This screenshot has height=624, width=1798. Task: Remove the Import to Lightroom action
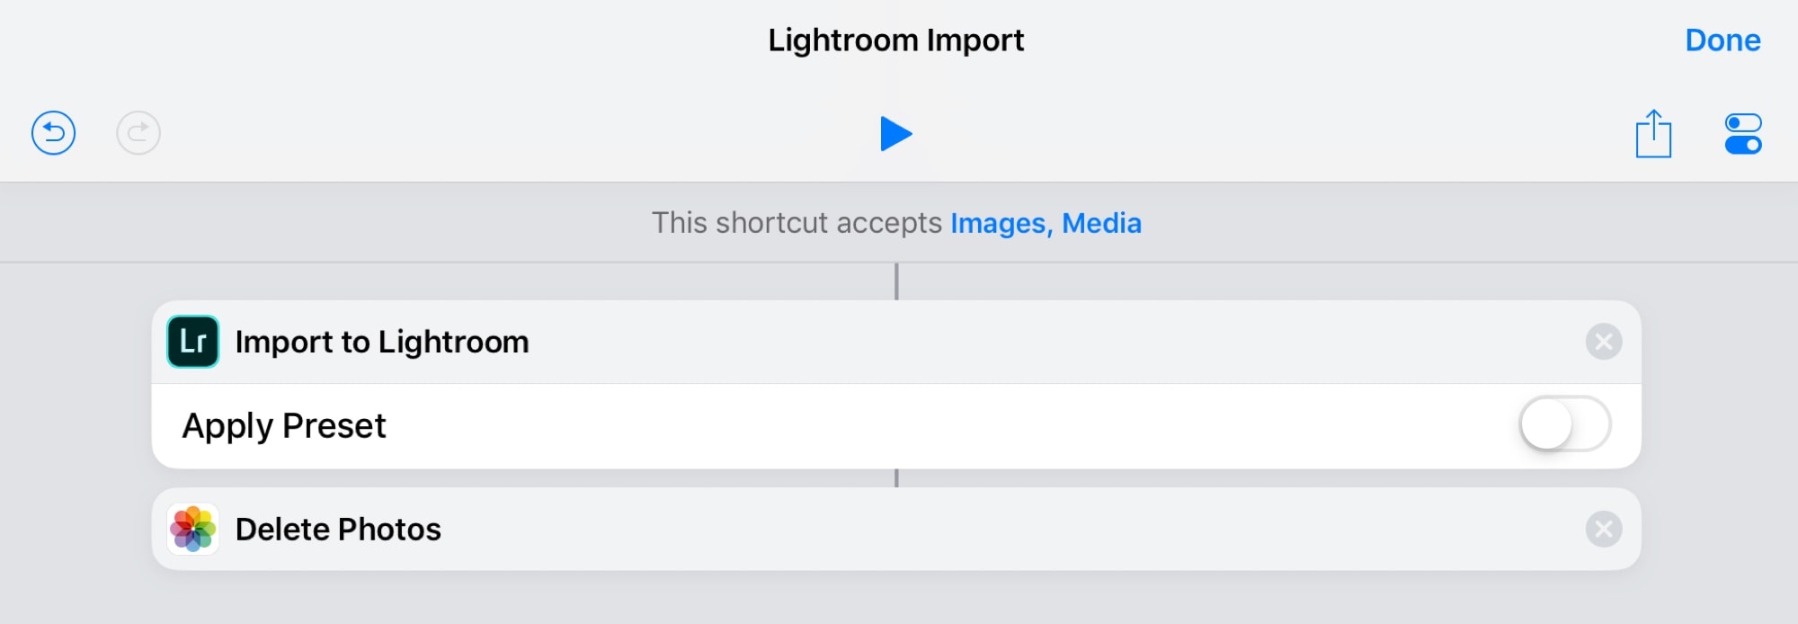pos(1606,342)
